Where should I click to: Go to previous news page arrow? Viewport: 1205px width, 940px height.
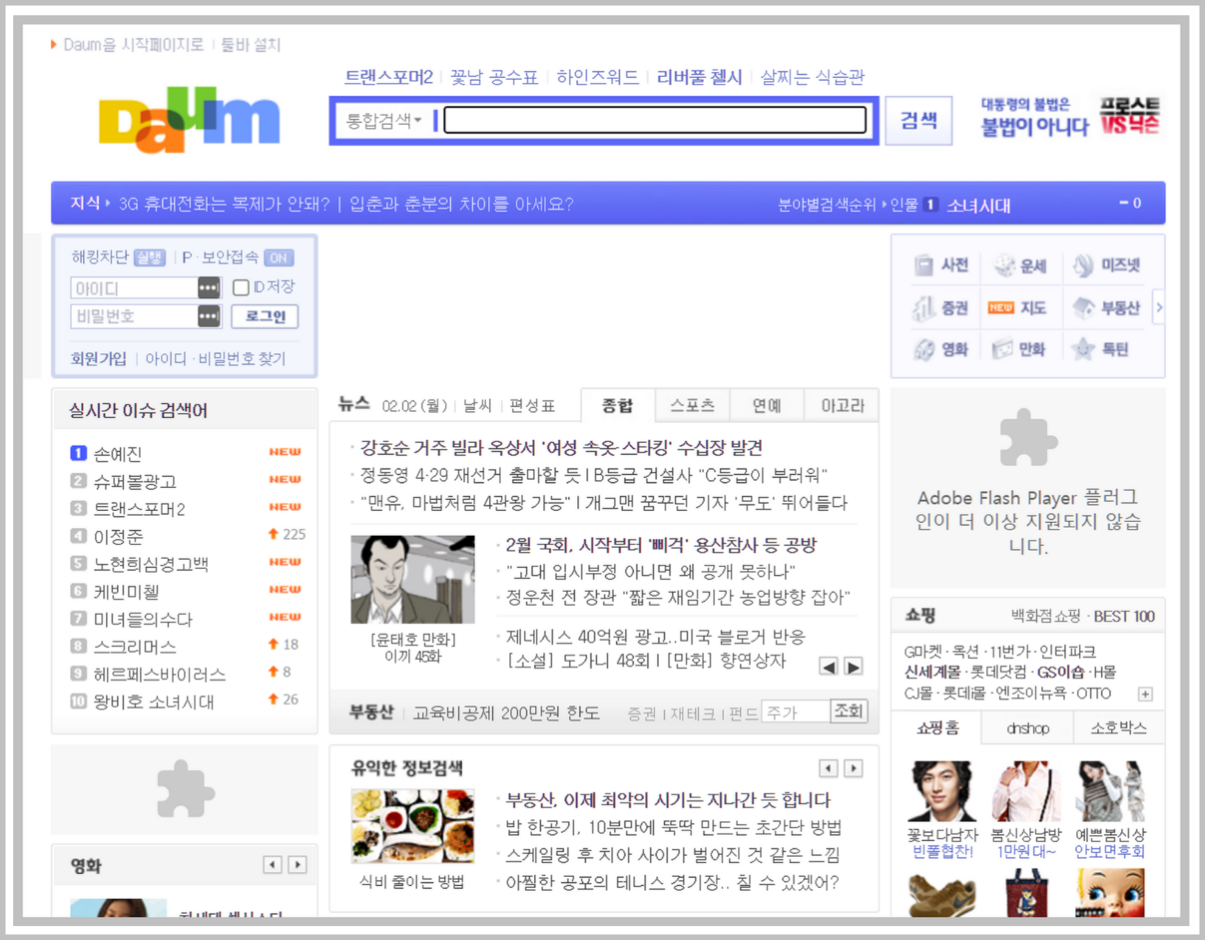tap(828, 667)
